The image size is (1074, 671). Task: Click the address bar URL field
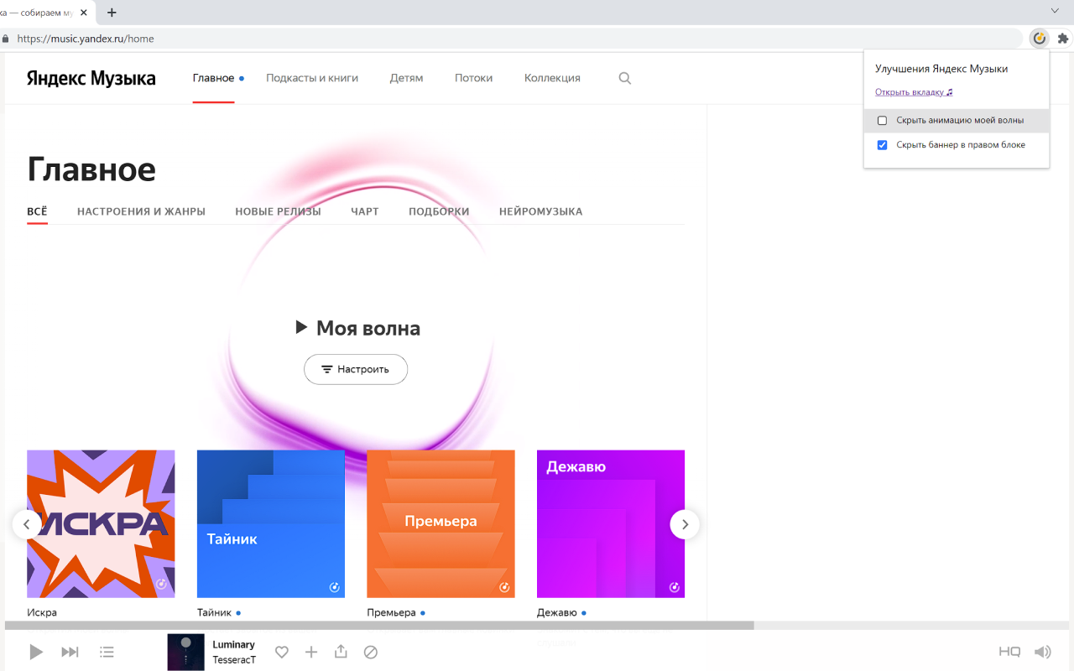tap(512, 39)
